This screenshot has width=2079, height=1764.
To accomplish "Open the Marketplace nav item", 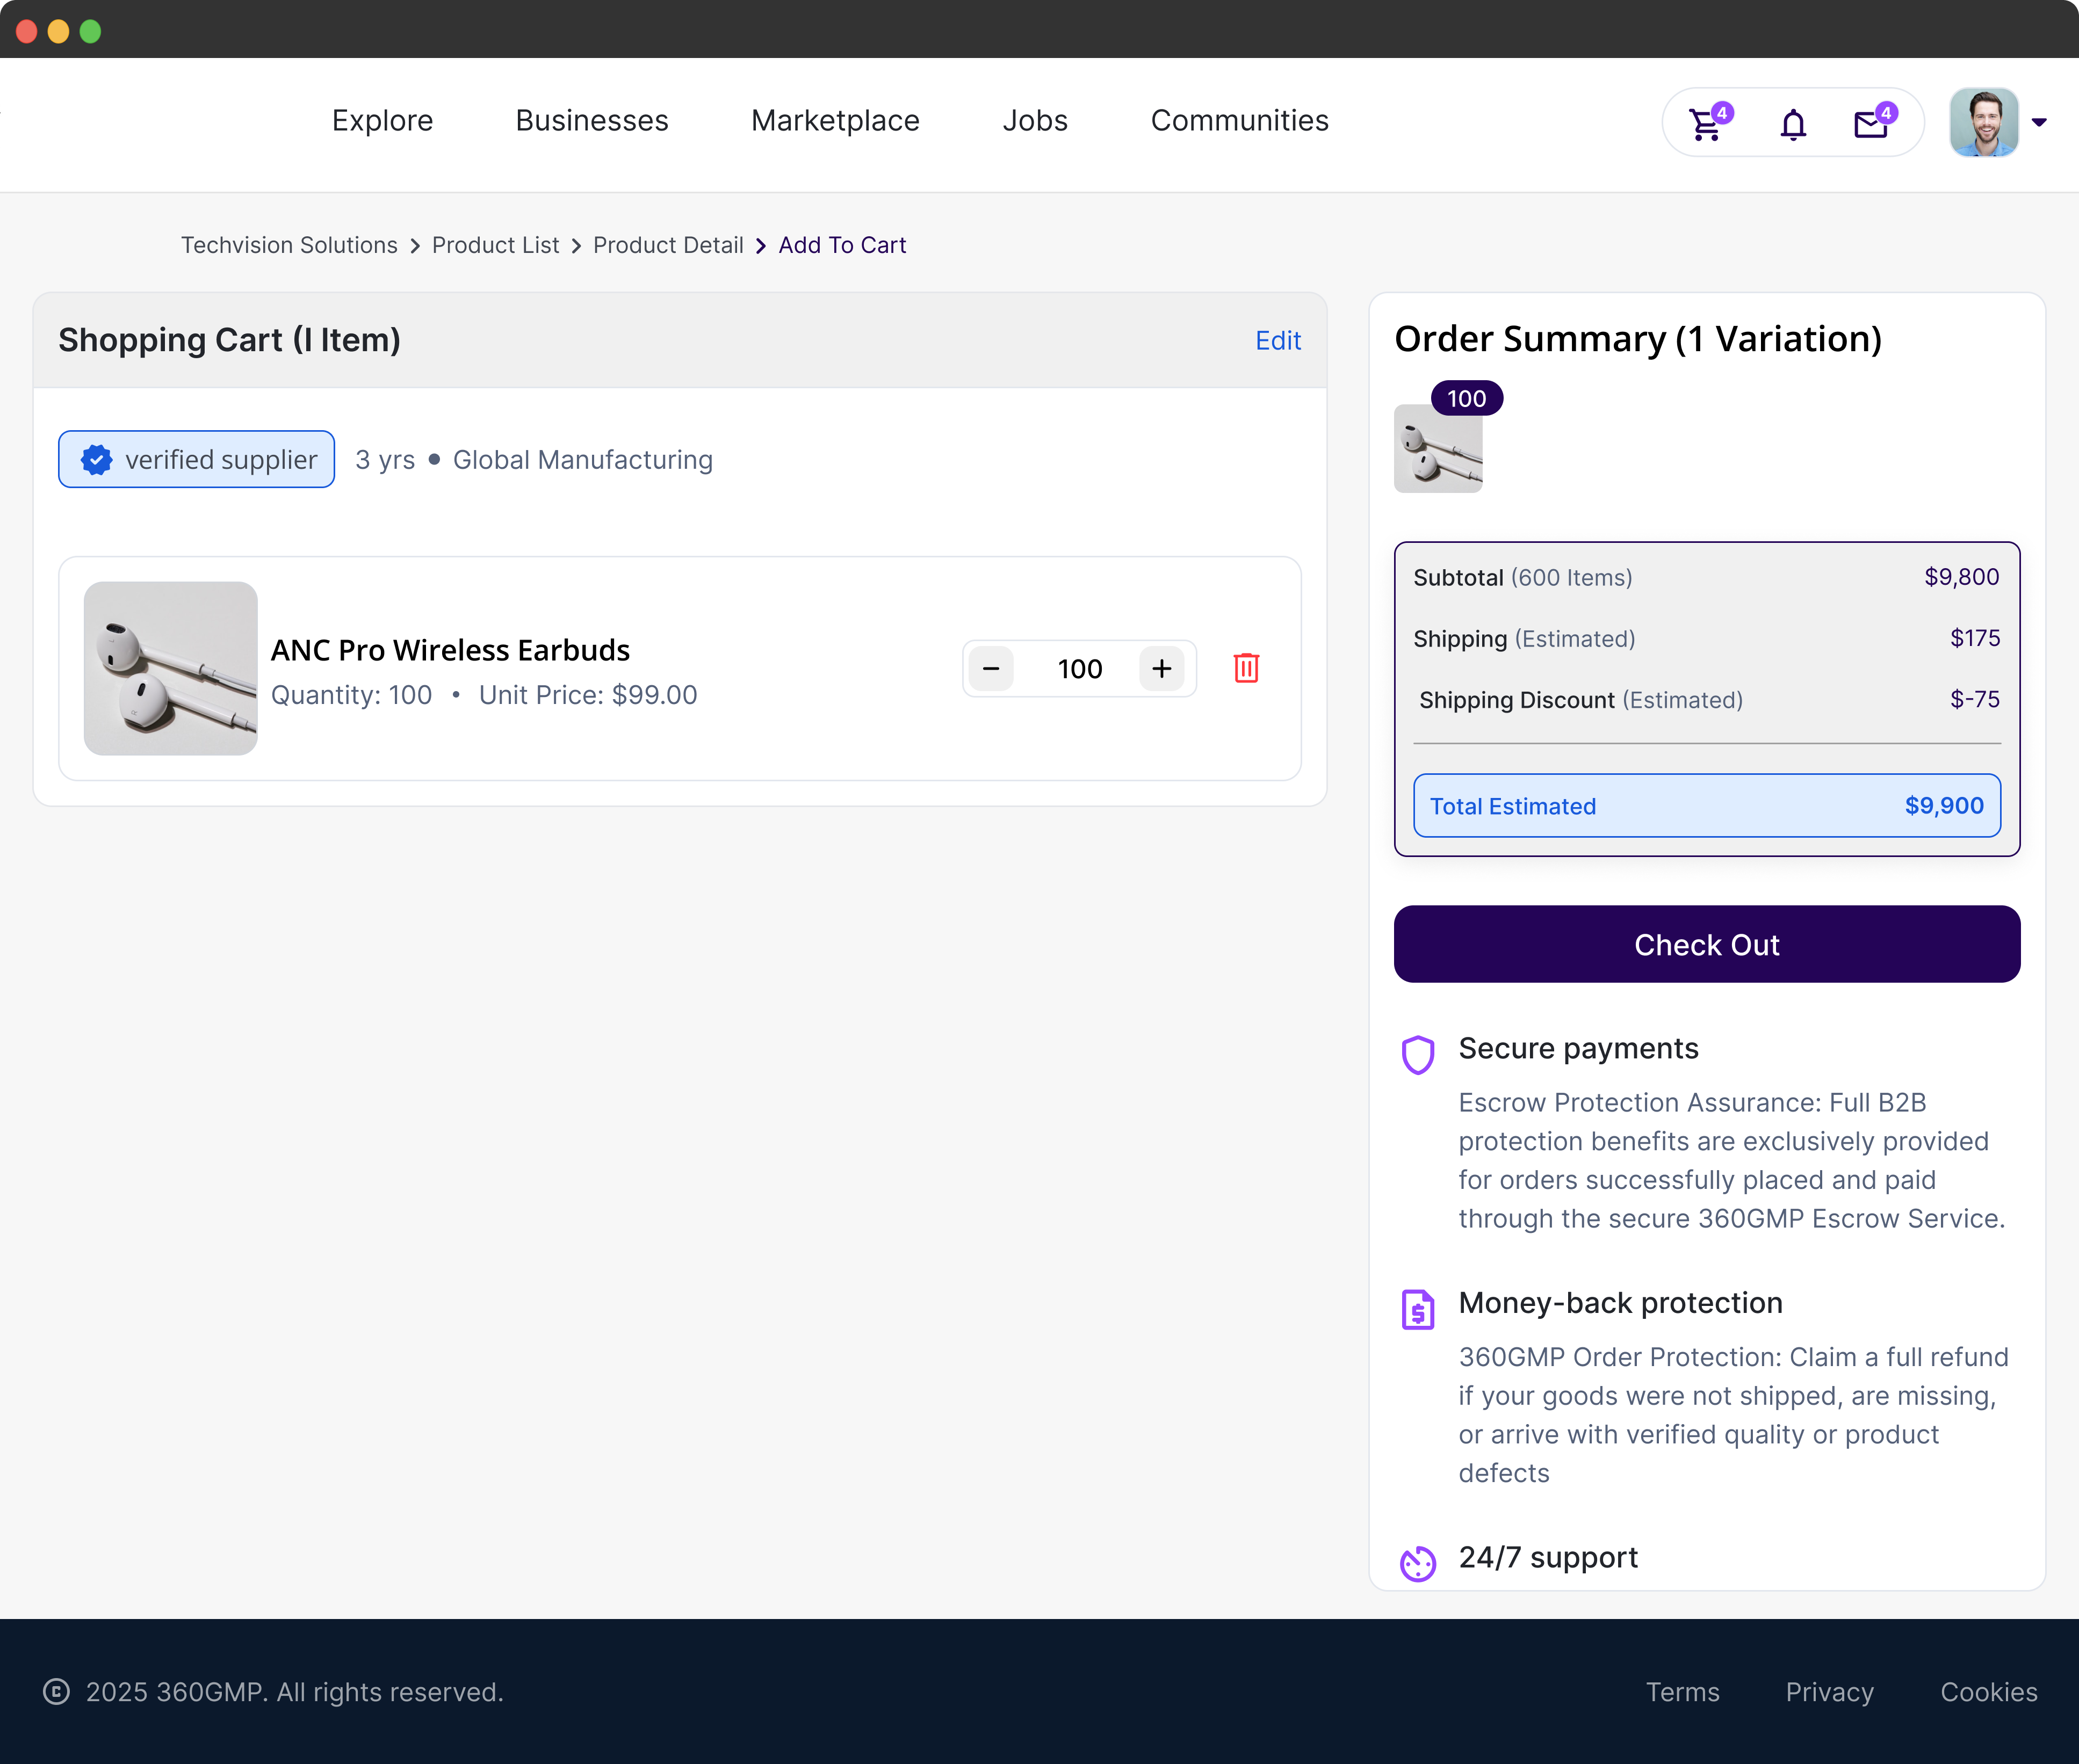I will (834, 120).
